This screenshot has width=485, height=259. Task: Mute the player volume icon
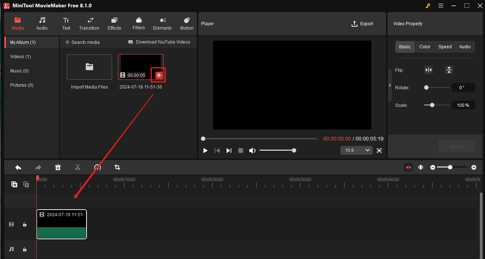coord(252,151)
